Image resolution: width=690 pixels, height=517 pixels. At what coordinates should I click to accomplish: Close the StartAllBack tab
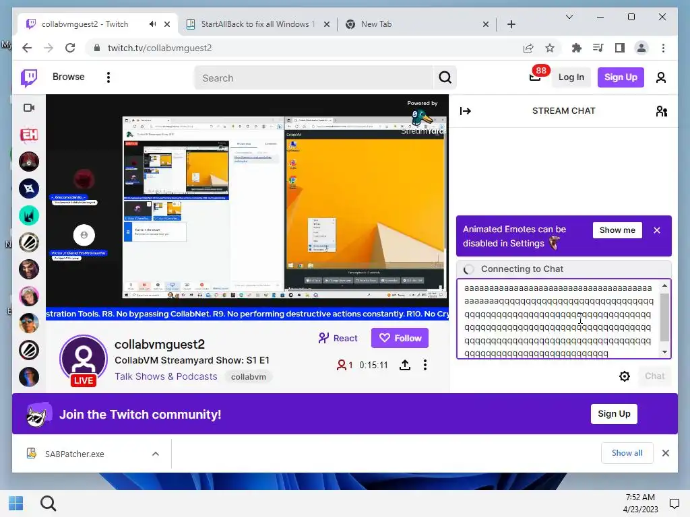click(327, 24)
